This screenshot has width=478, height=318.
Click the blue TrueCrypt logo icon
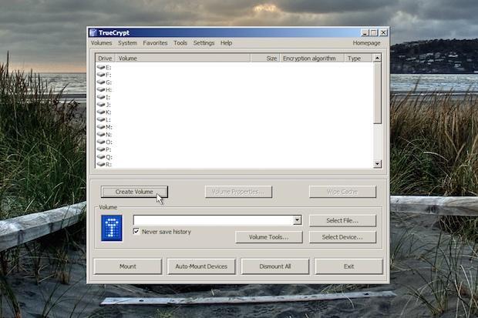point(112,228)
